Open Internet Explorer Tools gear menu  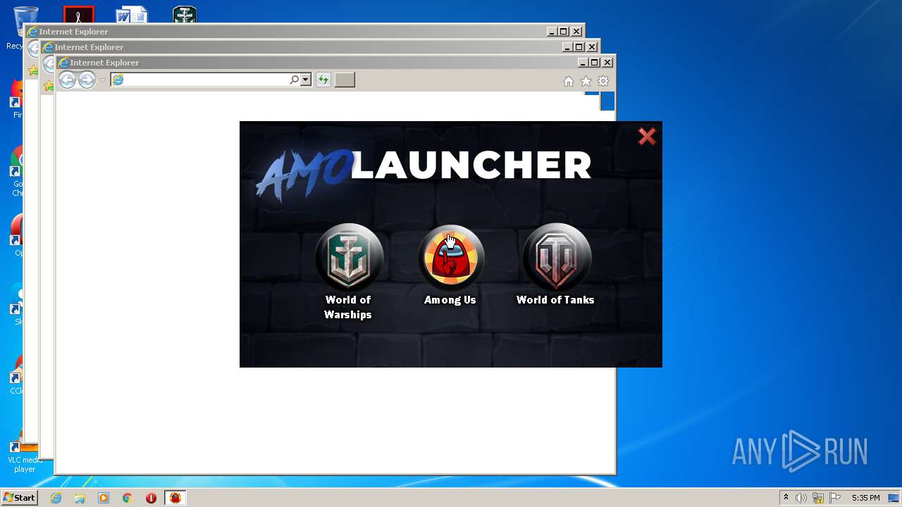(603, 82)
